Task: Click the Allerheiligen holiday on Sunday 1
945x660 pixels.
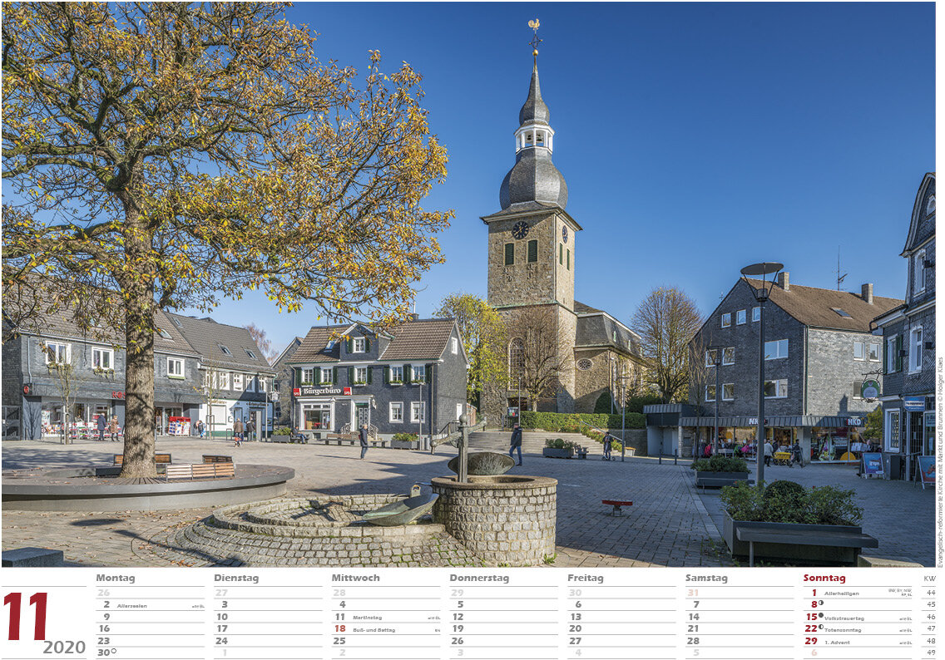Action: pos(841,594)
